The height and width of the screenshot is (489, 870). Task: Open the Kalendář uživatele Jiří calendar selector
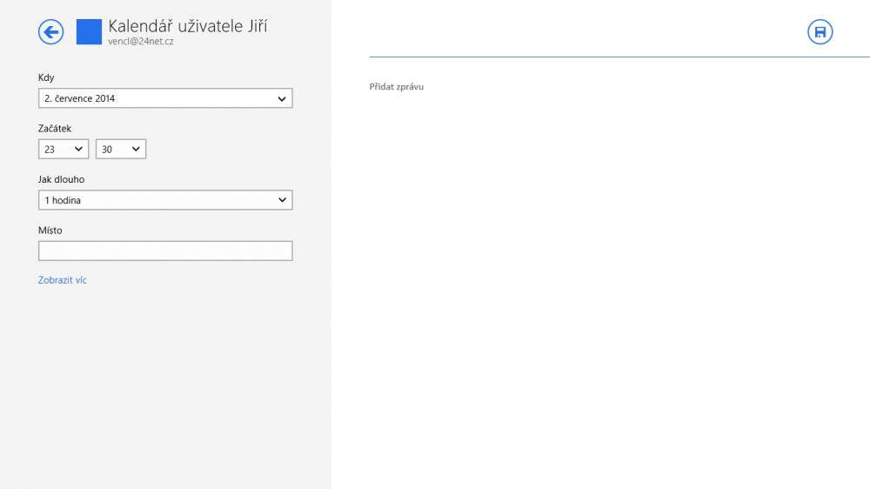click(x=187, y=26)
